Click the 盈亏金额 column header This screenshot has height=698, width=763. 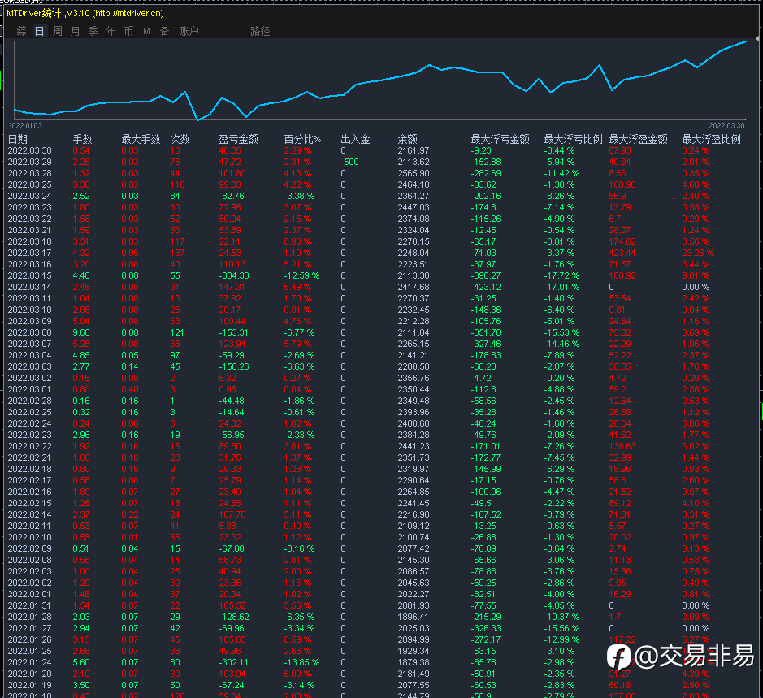coord(239,139)
